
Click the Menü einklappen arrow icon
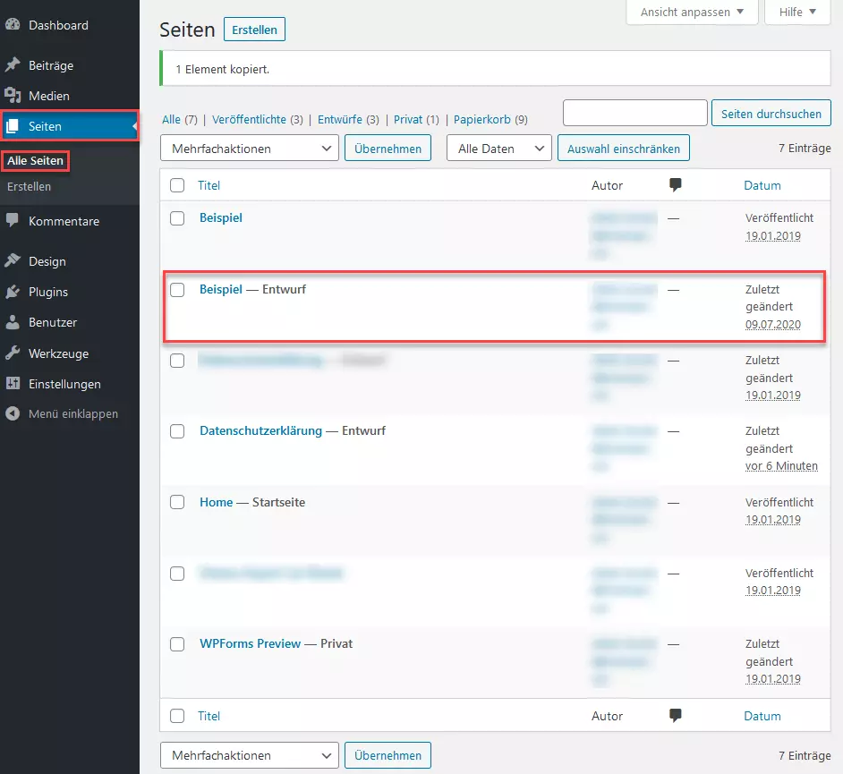click(x=13, y=413)
